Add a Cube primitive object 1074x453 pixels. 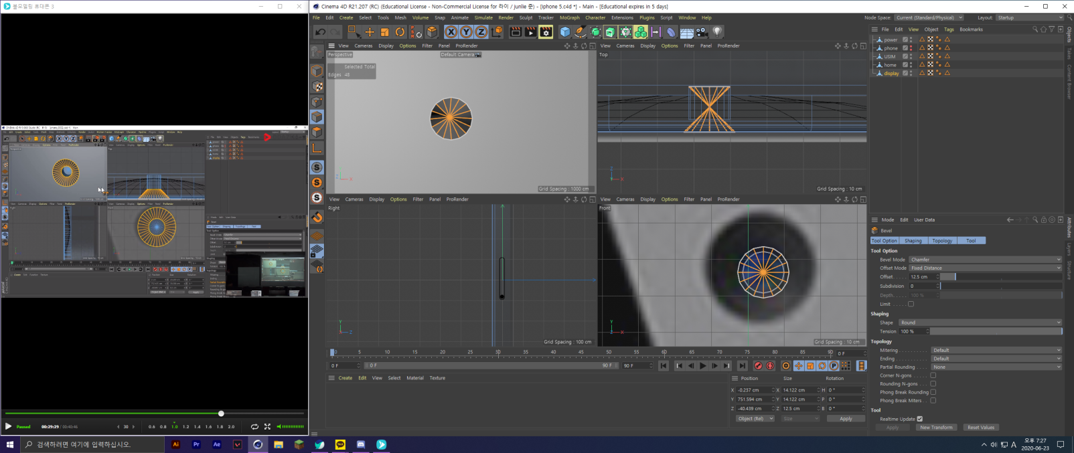coord(565,31)
